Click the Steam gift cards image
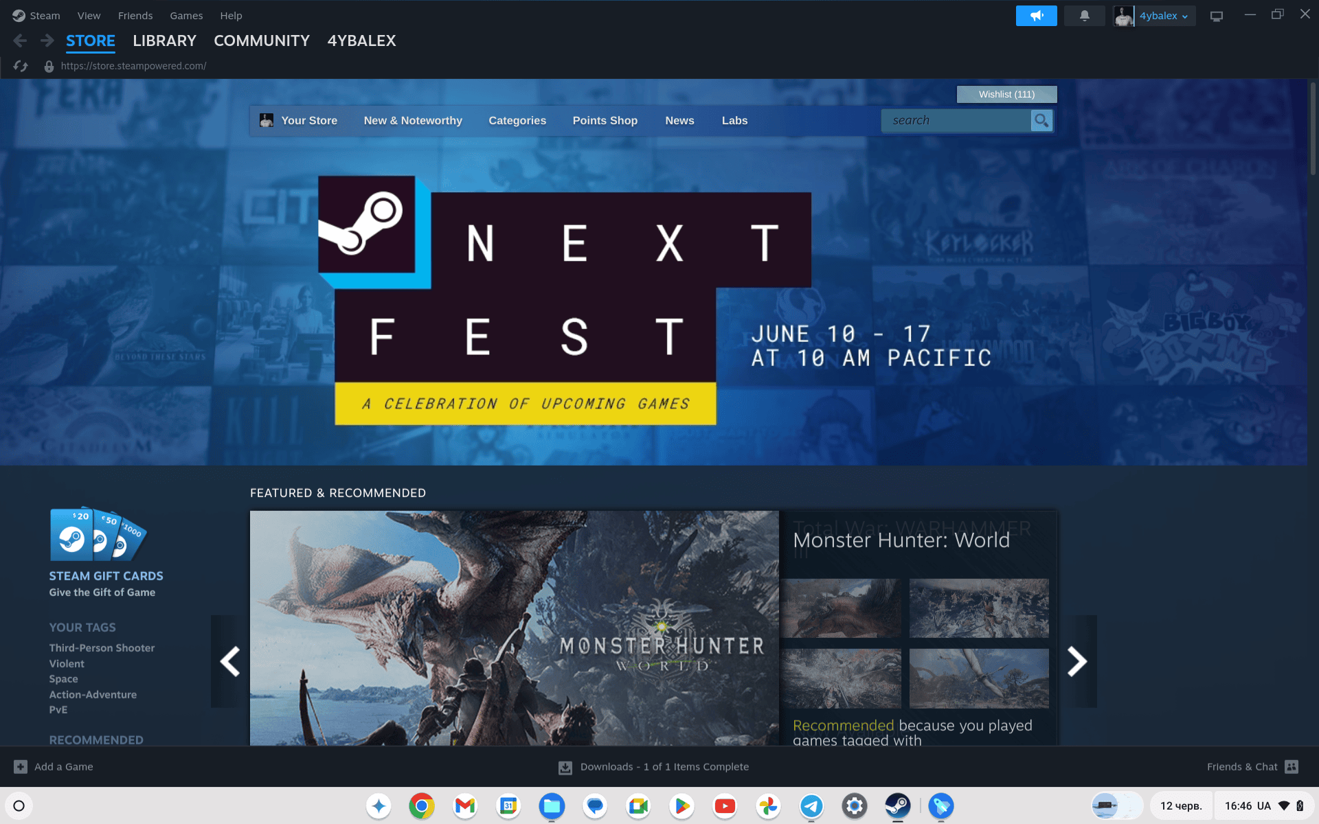Viewport: 1319px width, 824px height. pyautogui.click(x=98, y=534)
